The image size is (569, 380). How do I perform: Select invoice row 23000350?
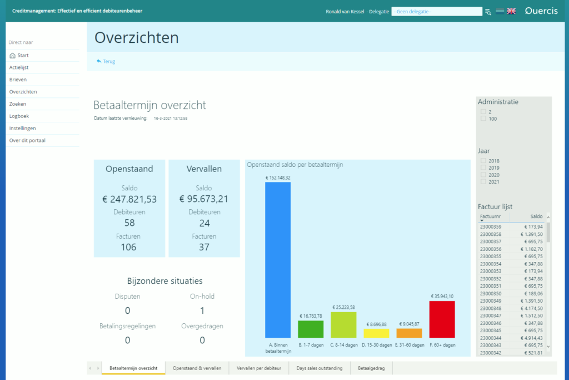[x=511, y=294]
